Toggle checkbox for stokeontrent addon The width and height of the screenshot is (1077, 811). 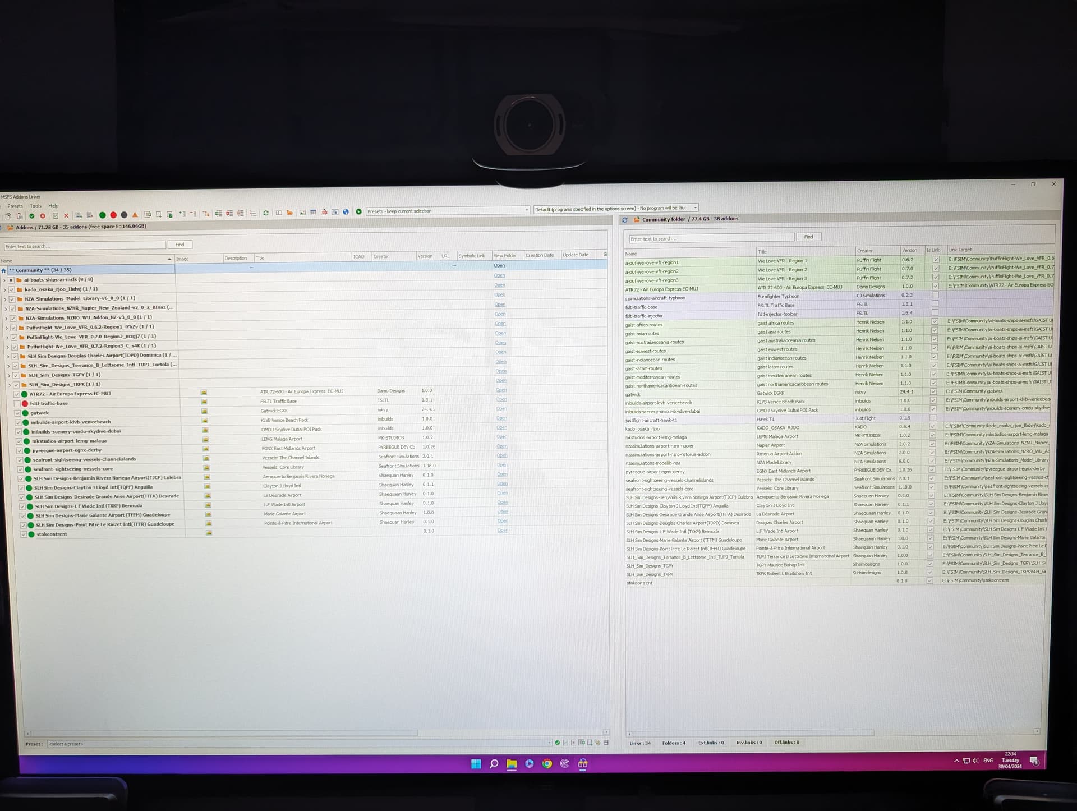[23, 534]
